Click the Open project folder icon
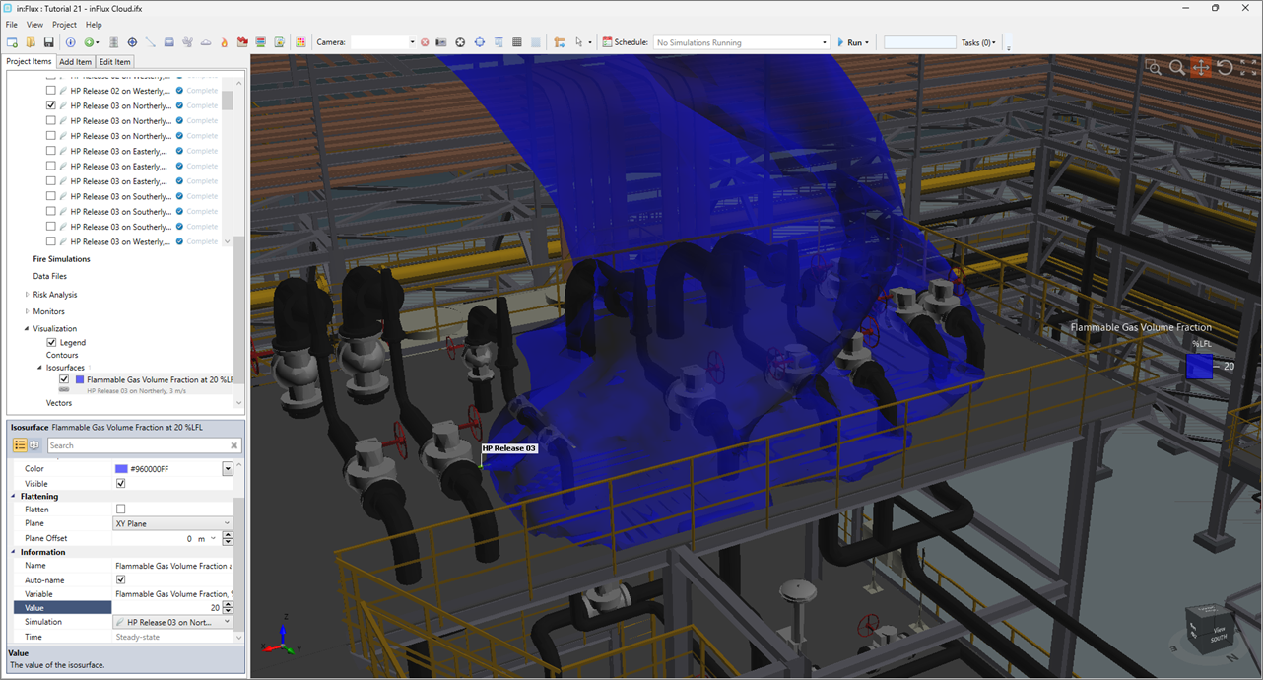 tap(31, 42)
